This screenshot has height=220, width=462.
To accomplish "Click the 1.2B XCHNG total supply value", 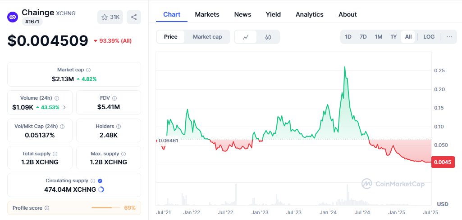I will (x=40, y=162).
